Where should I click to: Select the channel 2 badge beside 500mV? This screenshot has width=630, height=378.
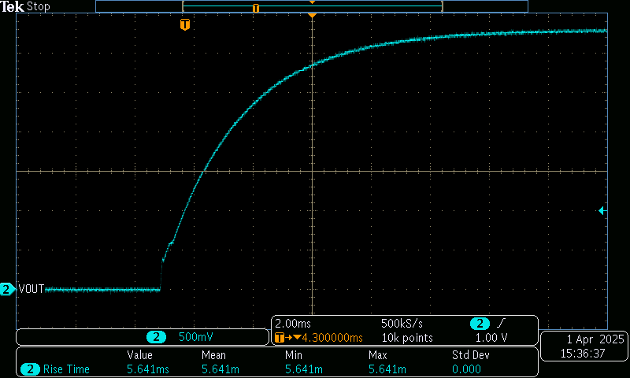[156, 336]
